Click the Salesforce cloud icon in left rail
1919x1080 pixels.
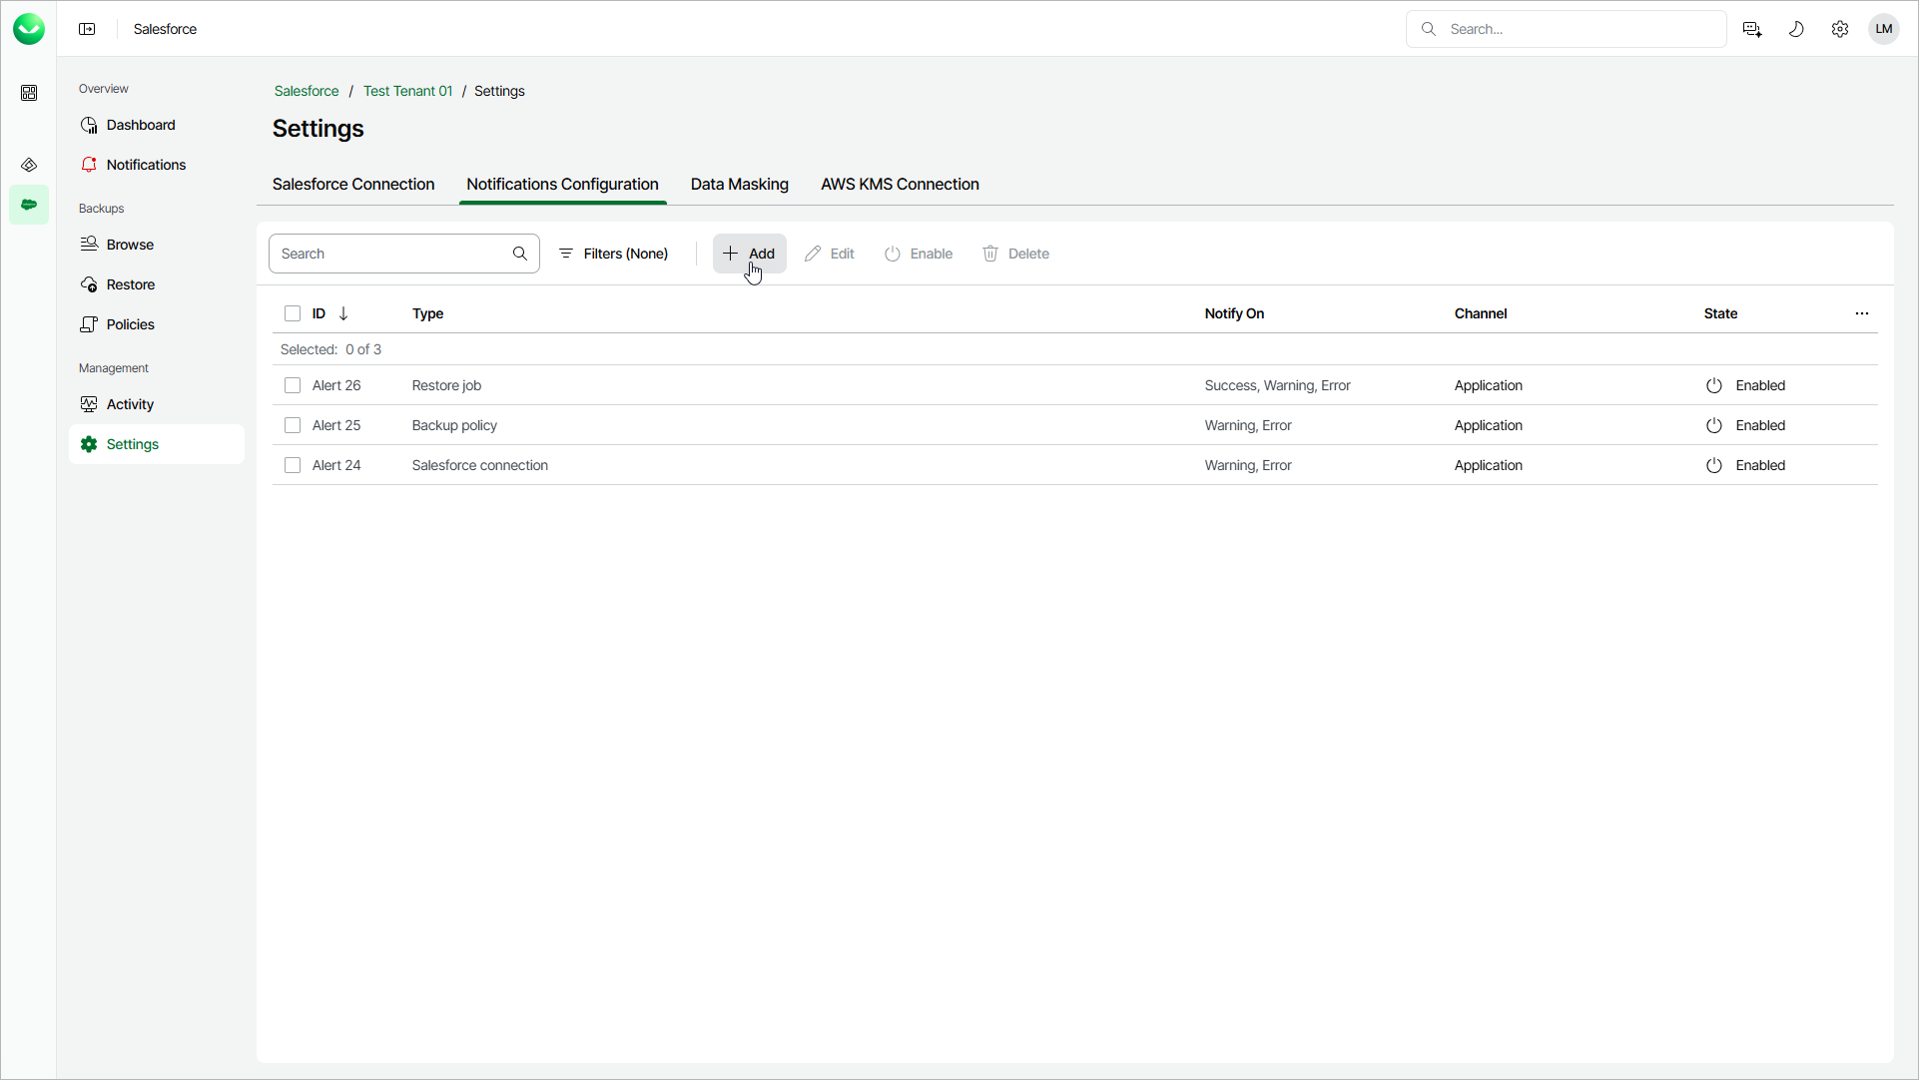pos(29,205)
